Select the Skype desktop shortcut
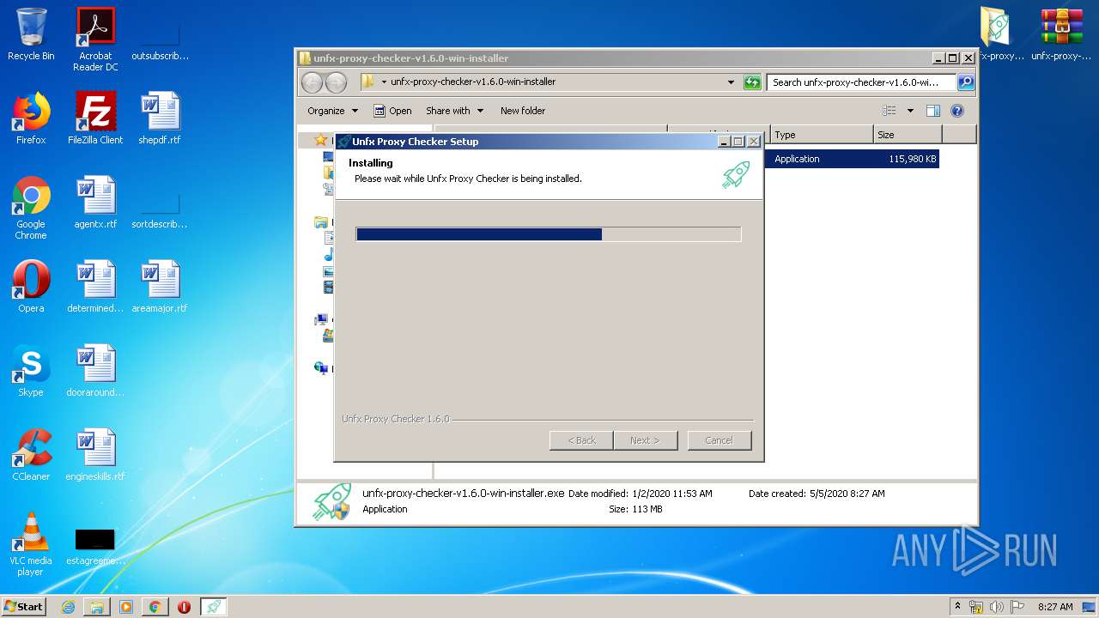The image size is (1099, 618). 31,371
